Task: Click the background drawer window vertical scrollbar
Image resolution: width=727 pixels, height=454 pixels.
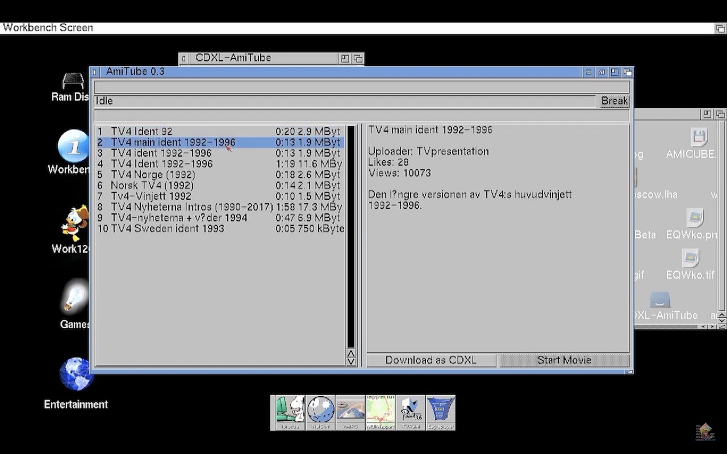Action: (x=722, y=216)
